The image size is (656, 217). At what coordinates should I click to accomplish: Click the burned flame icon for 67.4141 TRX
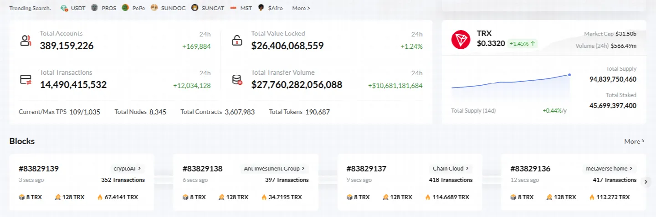point(100,197)
